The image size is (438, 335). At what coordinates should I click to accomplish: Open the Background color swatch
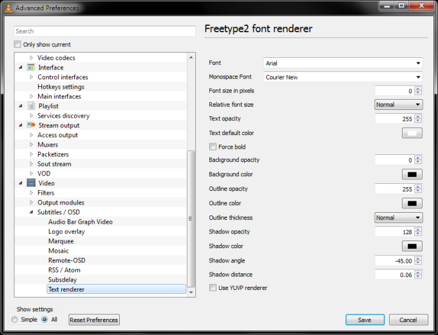click(412, 174)
